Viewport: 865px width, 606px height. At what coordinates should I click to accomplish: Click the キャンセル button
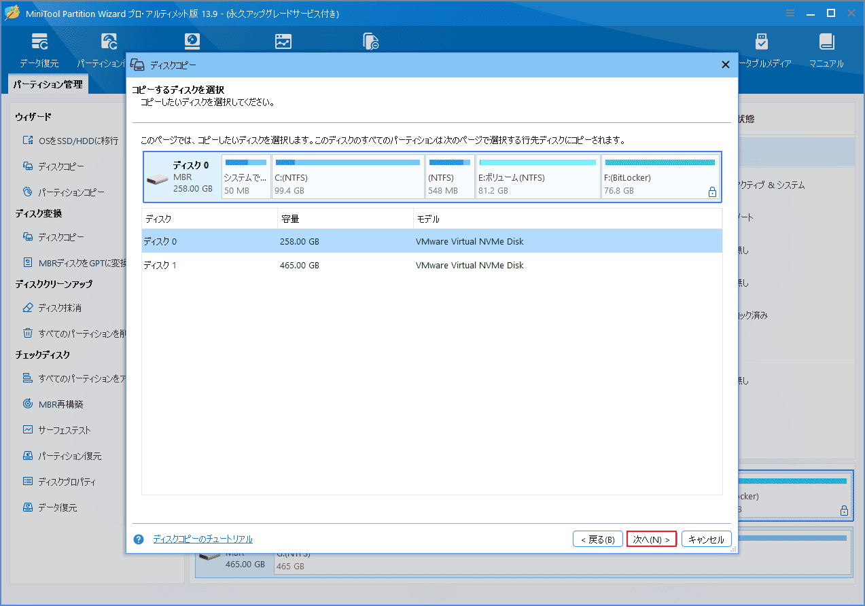pyautogui.click(x=707, y=539)
